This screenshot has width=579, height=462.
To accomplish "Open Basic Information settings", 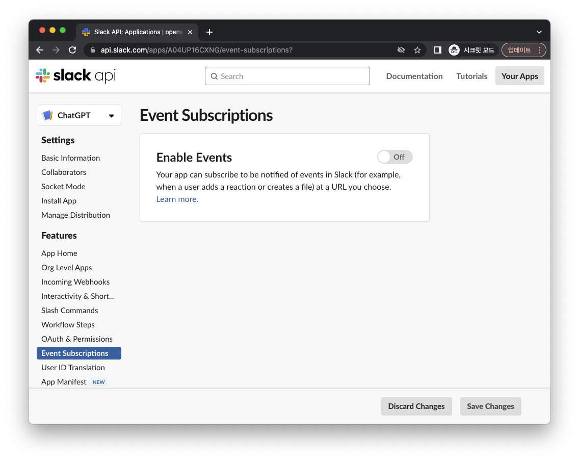I will tap(70, 158).
